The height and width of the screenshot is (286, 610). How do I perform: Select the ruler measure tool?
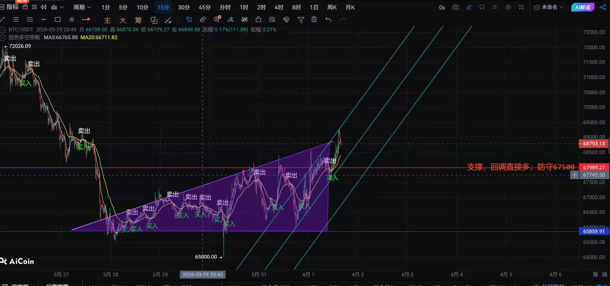click(203, 19)
